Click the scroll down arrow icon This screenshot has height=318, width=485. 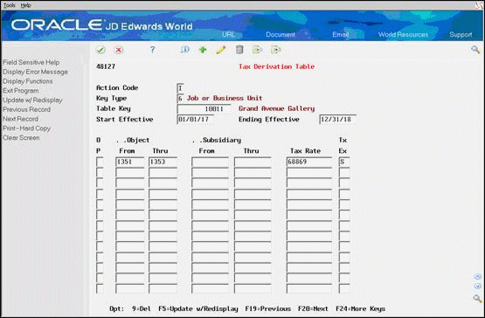click(x=478, y=287)
